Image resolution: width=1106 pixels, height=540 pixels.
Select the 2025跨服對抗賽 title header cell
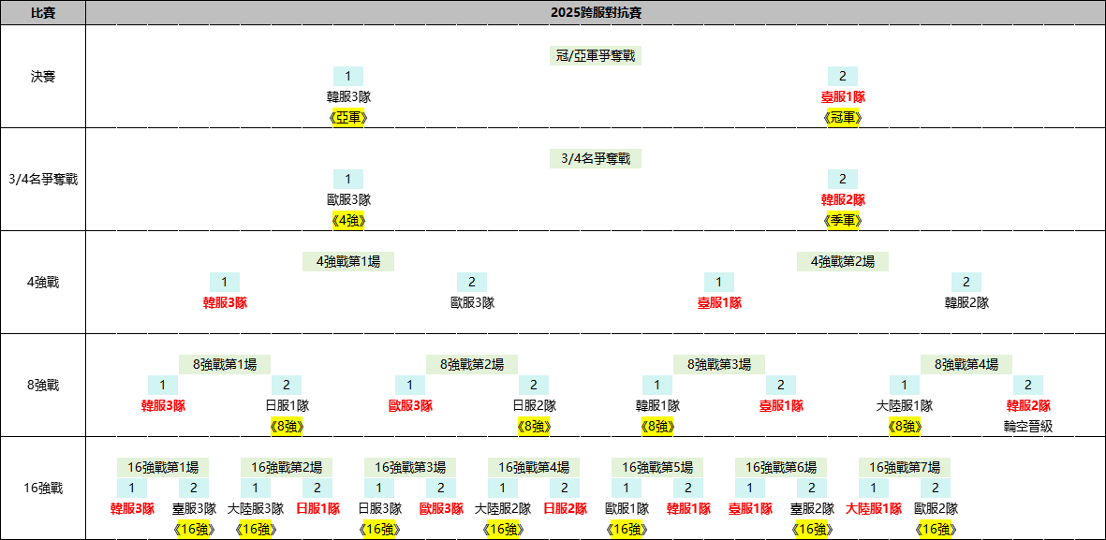tap(595, 13)
